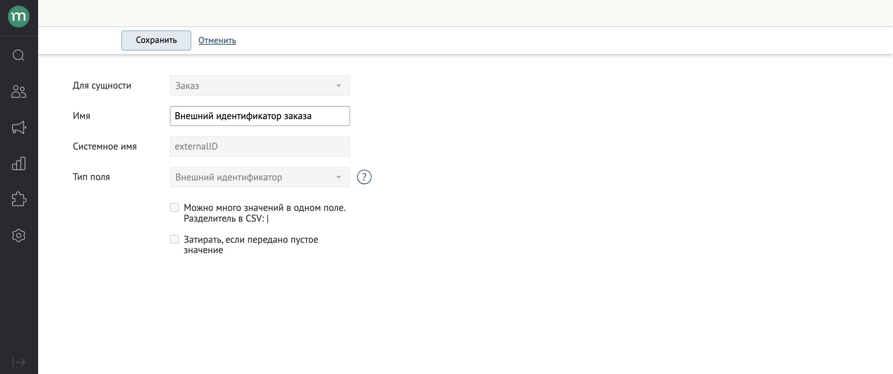
Task: Open the search icon in sidebar
Action: point(19,55)
